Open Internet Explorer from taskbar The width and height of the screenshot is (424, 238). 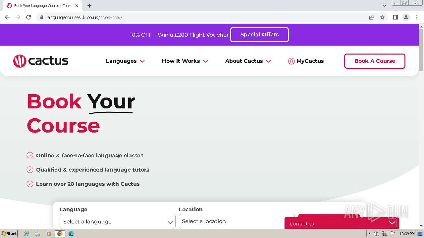(26, 234)
